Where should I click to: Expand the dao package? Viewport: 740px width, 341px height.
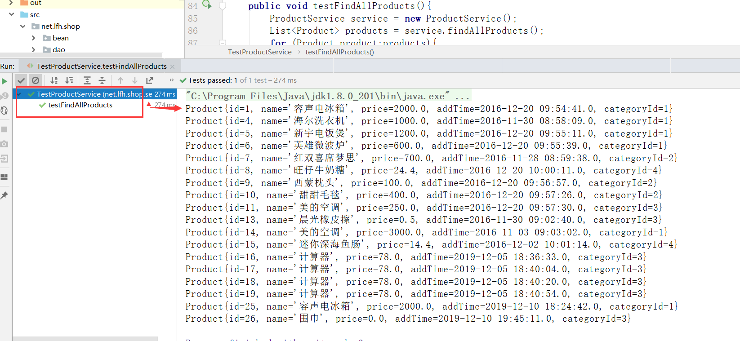pos(34,49)
